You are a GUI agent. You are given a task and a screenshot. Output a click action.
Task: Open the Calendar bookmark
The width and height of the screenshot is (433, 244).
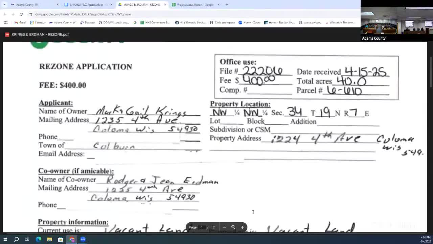(x=38, y=22)
